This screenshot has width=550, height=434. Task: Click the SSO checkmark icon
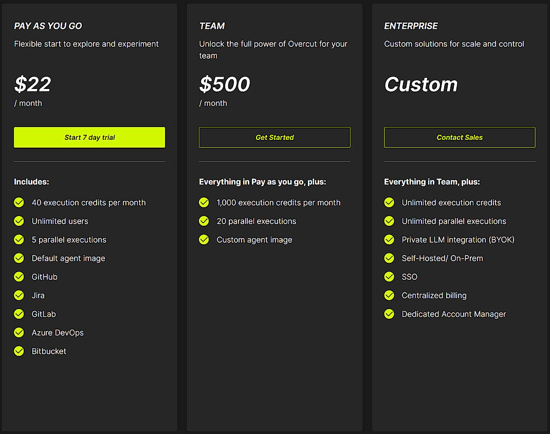(389, 277)
